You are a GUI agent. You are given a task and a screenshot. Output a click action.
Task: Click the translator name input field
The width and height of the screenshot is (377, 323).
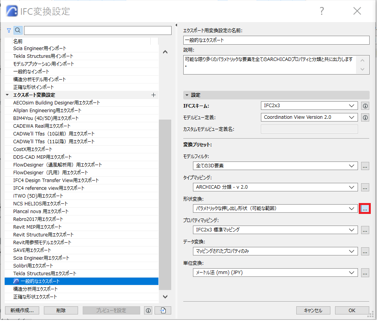coord(276,40)
